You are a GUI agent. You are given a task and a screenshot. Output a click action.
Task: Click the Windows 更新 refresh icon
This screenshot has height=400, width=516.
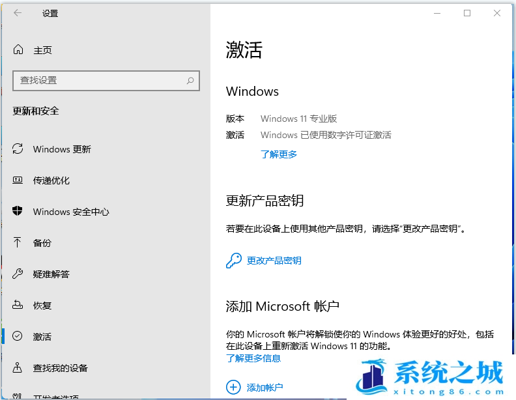click(x=18, y=149)
